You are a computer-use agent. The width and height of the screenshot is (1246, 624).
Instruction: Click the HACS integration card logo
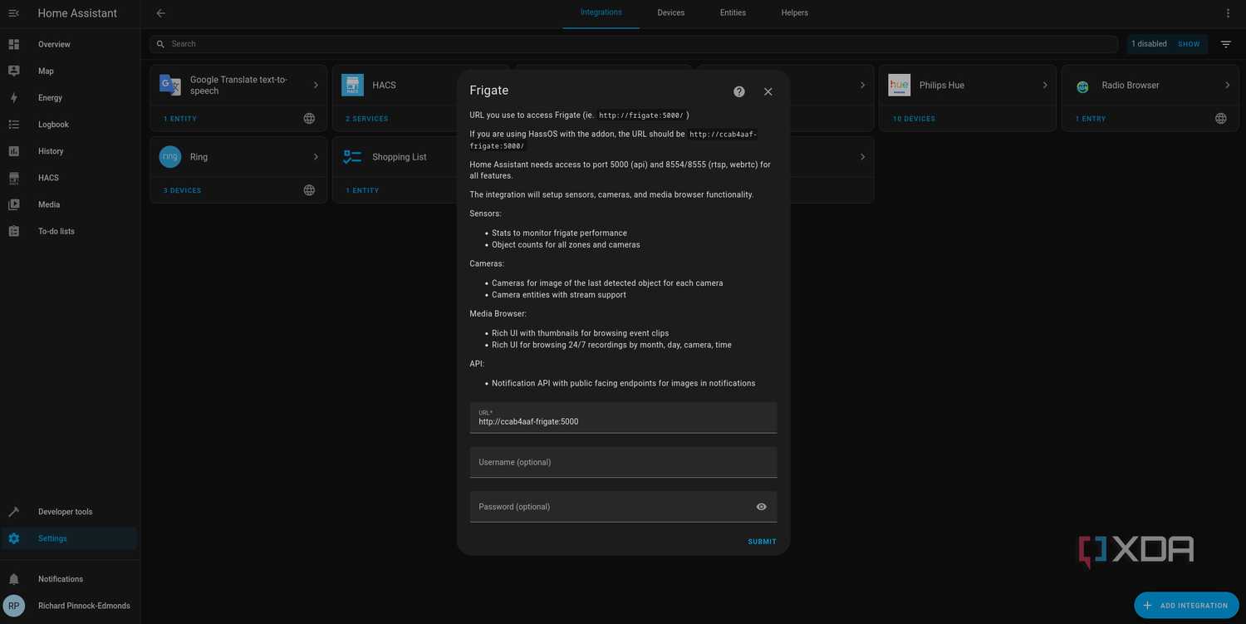tap(352, 85)
